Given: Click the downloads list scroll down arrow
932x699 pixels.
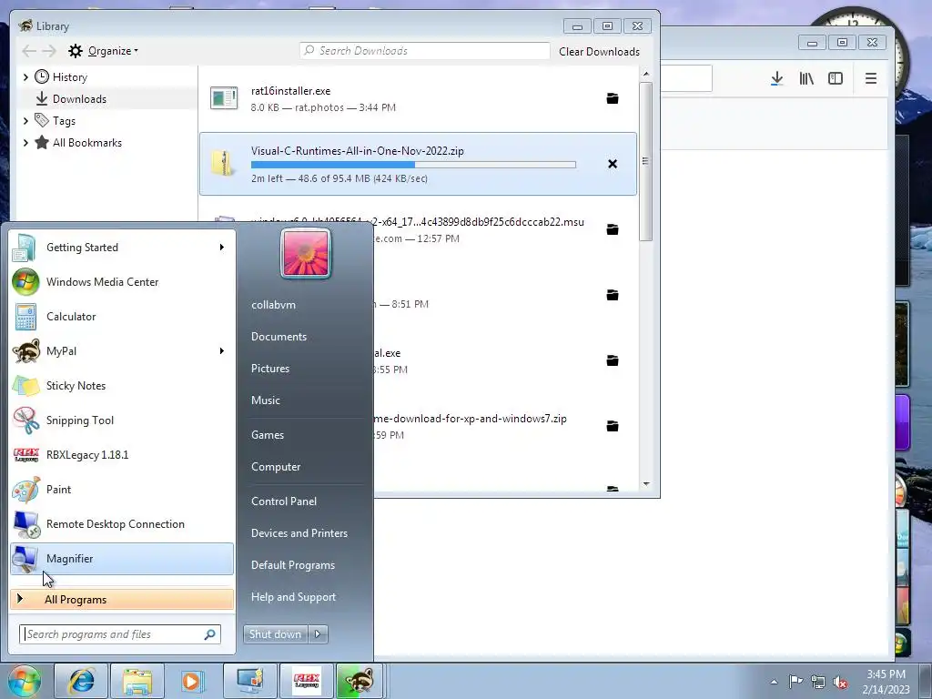Looking at the screenshot, I should (646, 484).
